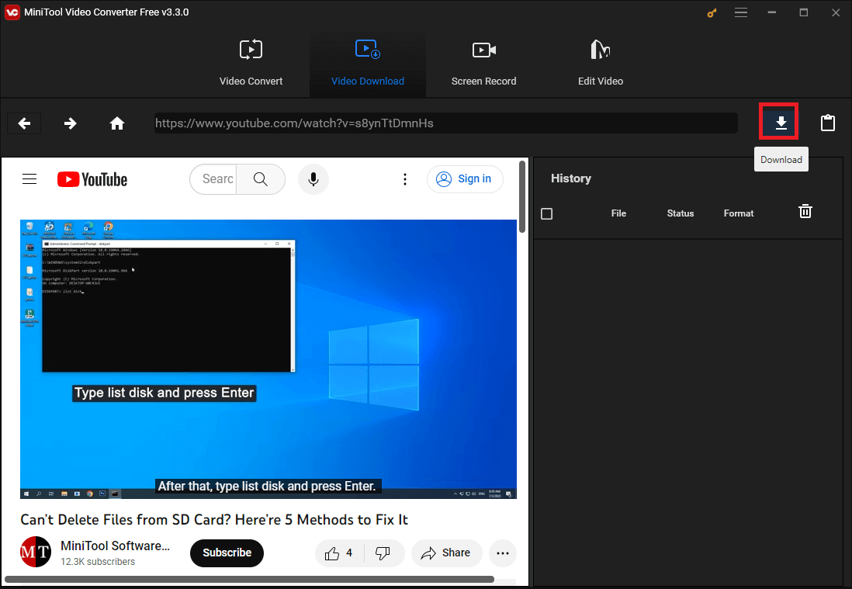
Task: Go back with the left arrow
Action: click(x=24, y=123)
